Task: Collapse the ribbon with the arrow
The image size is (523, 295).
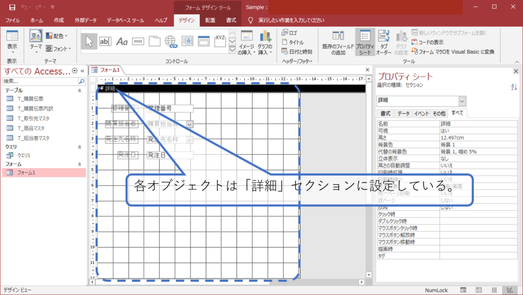Action: pyautogui.click(x=517, y=62)
